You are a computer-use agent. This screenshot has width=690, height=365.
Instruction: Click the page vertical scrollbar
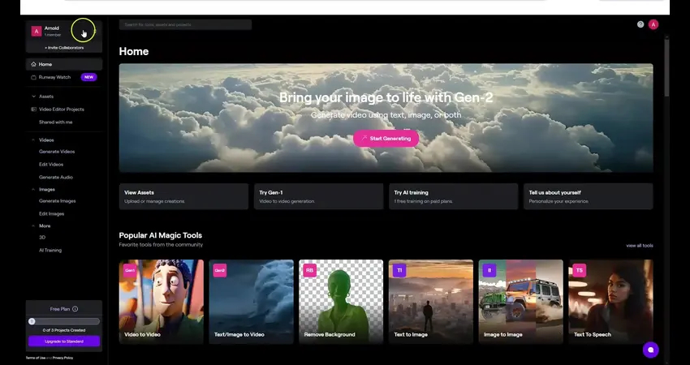666,67
